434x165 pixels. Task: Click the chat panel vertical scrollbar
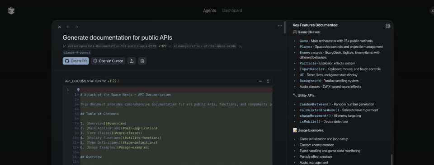point(392,160)
